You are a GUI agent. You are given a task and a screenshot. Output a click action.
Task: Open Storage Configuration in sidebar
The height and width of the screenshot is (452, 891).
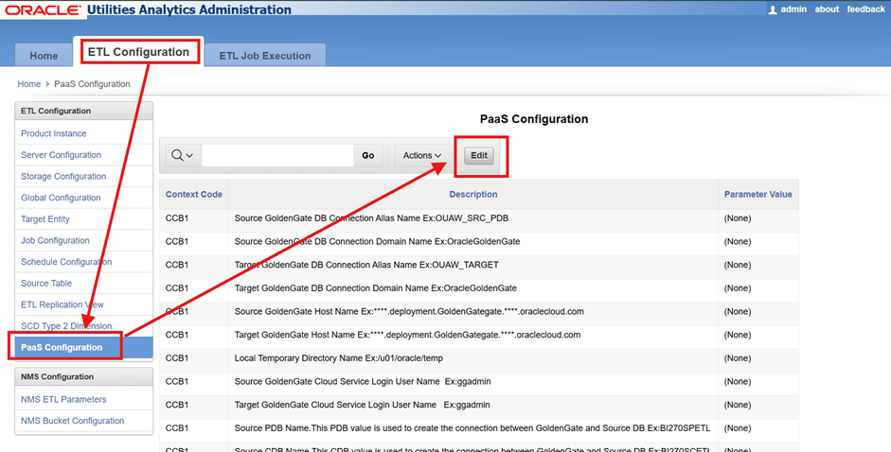63,177
